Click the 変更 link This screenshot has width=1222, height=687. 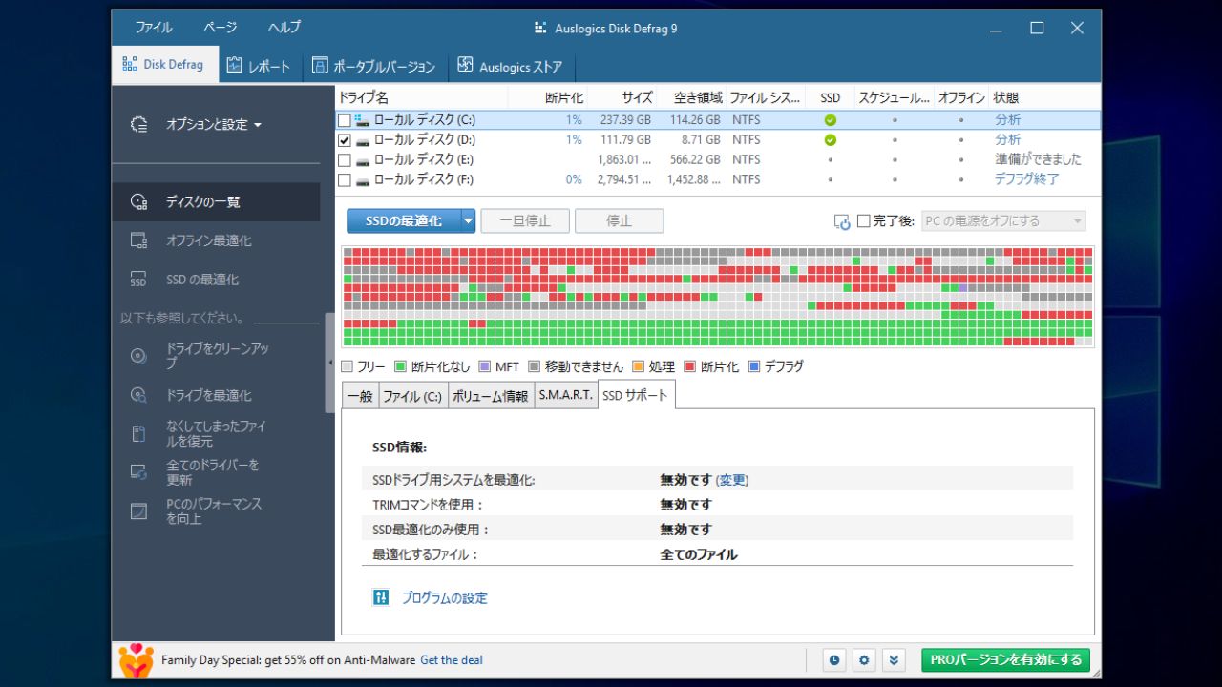(732, 480)
